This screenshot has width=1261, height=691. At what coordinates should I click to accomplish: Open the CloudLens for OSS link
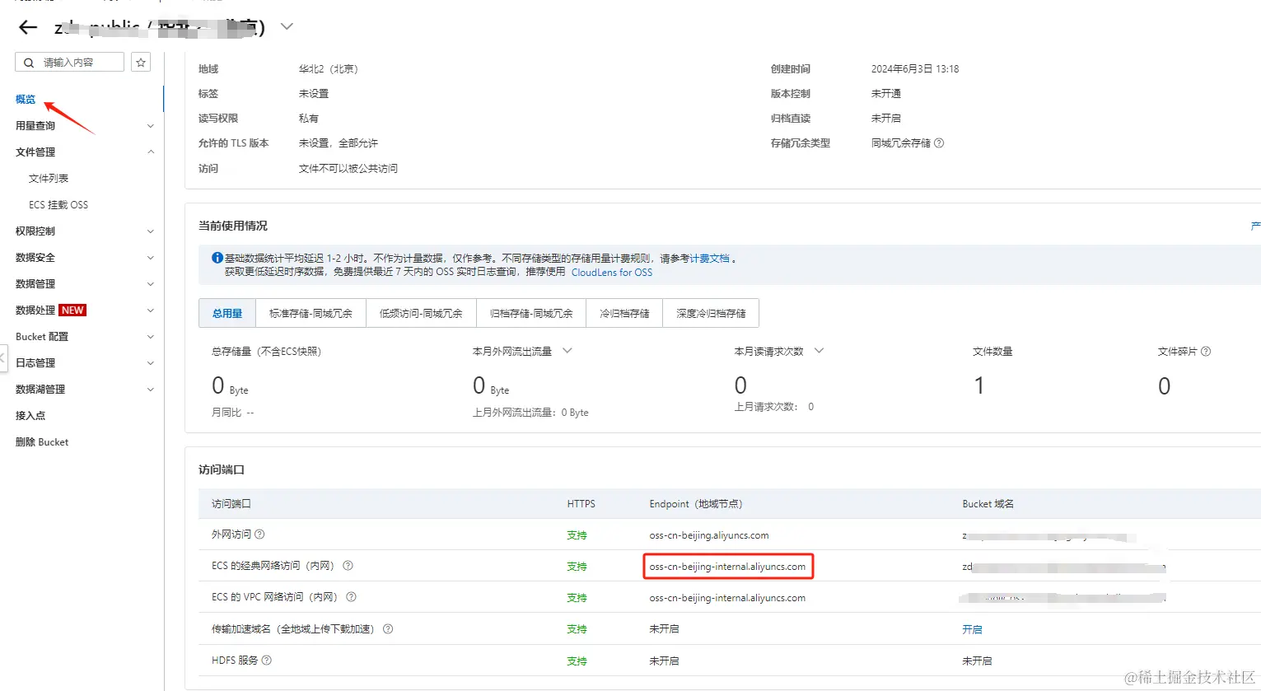coord(612,273)
